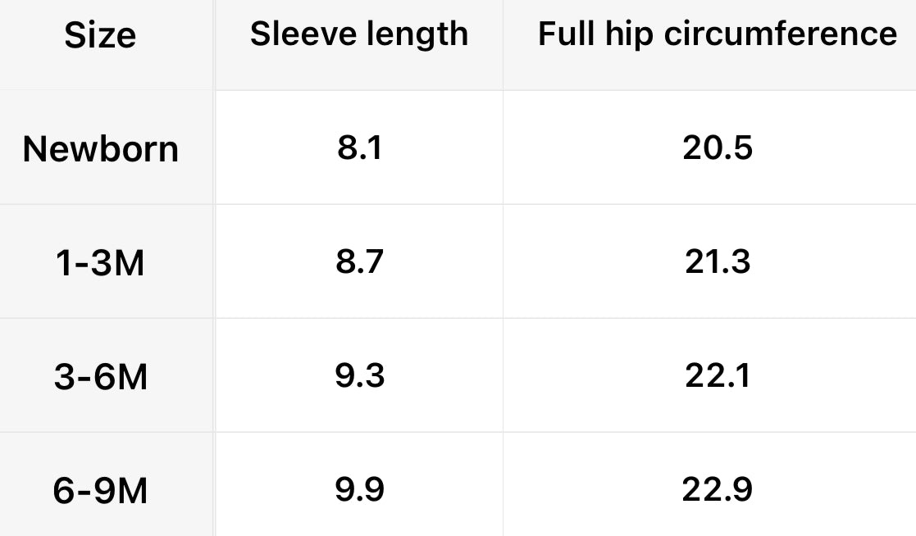Click the 20.5 hip circumference value
The height and width of the screenshot is (536, 916).
pyautogui.click(x=717, y=148)
